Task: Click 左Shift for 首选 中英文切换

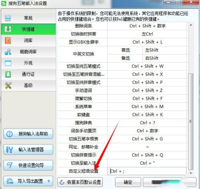Action: click(x=164, y=50)
